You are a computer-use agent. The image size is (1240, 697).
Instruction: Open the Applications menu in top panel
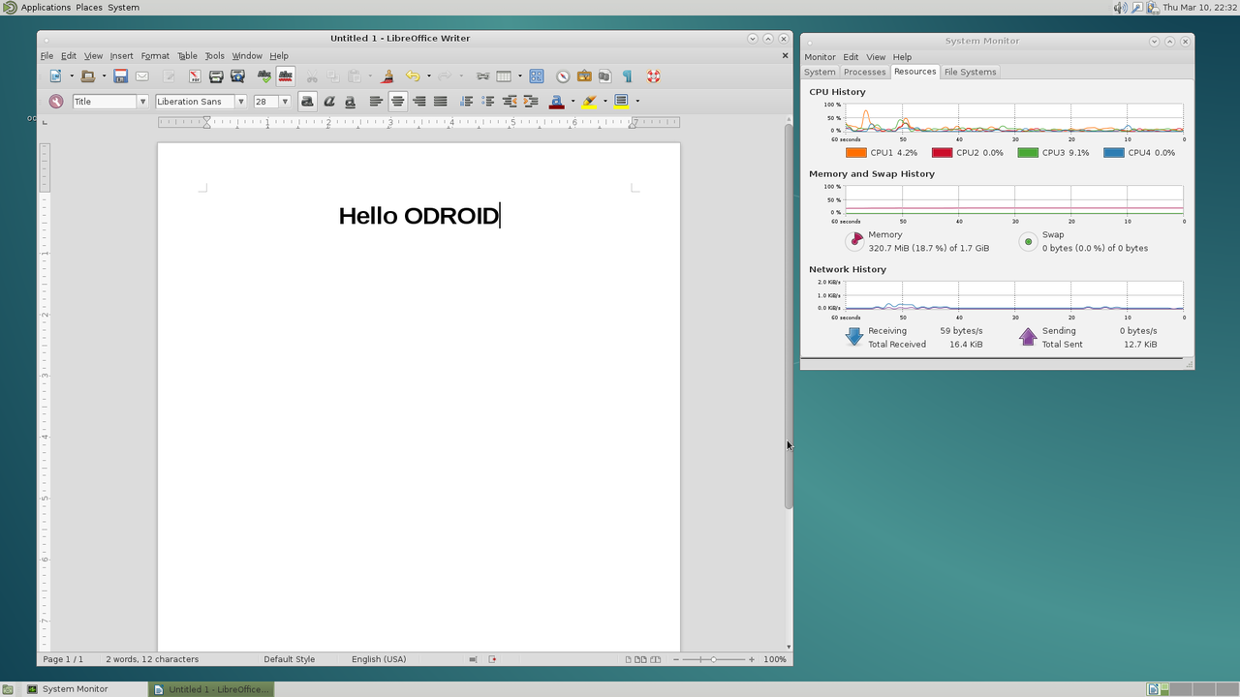pos(46,7)
